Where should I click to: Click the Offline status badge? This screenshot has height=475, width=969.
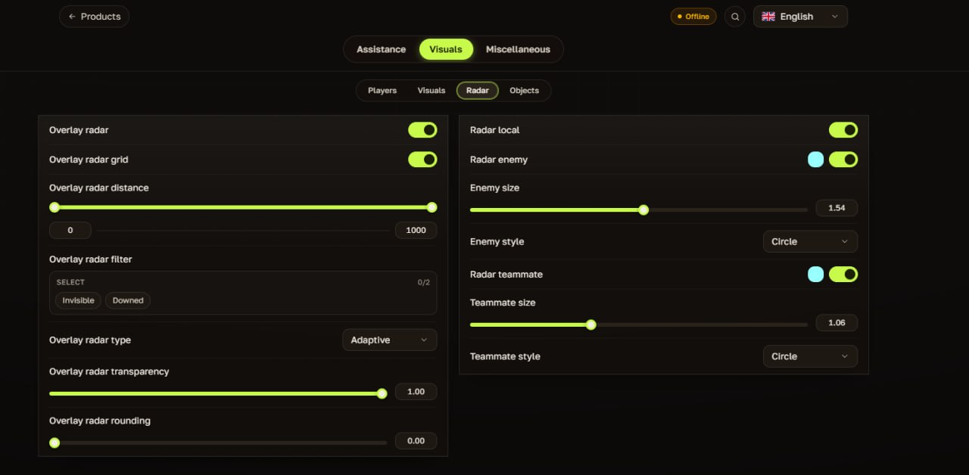(x=693, y=17)
